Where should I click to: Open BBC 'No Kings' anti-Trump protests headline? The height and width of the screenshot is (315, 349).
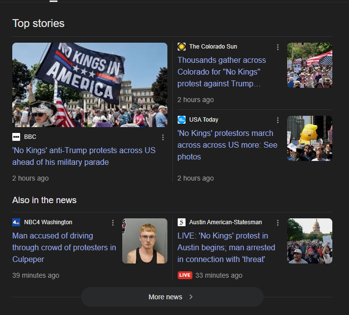[83, 156]
